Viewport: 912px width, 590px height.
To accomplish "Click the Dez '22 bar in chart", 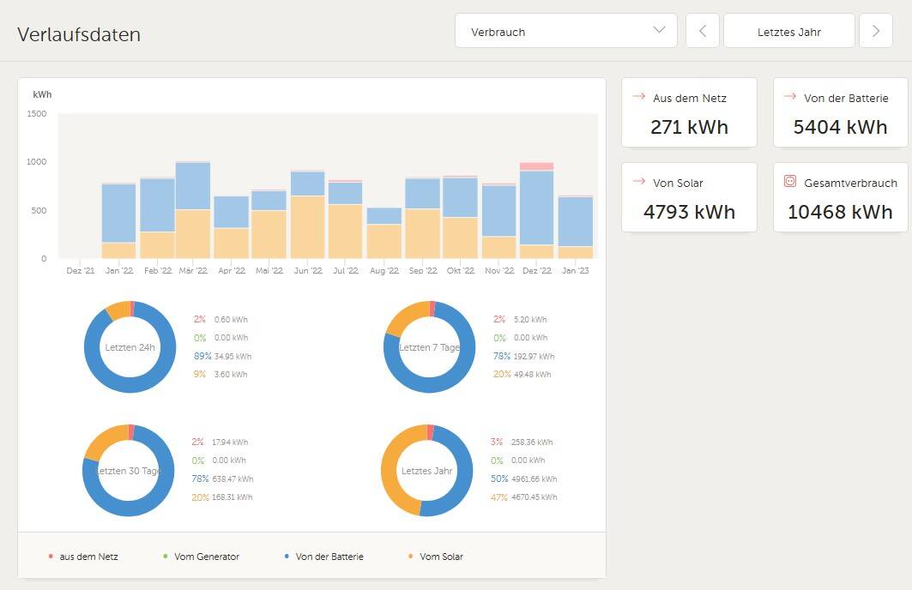I will [536, 208].
